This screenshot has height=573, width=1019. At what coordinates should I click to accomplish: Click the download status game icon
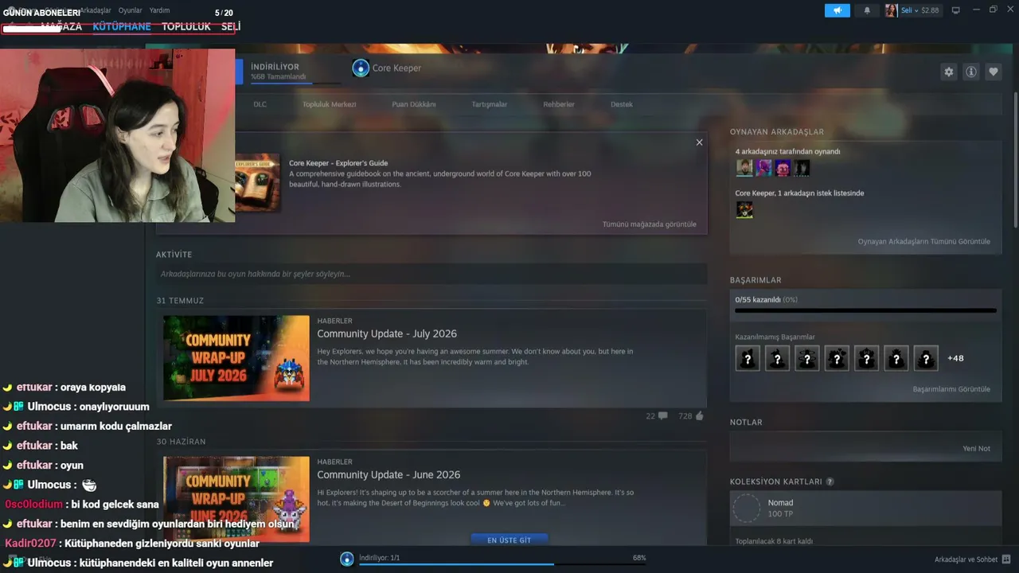click(x=347, y=559)
